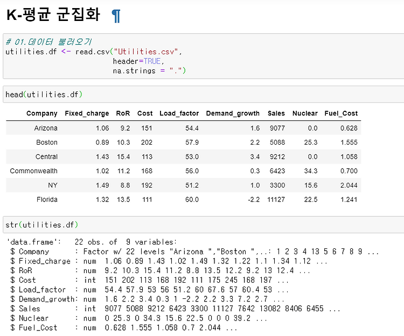Click Arizona's Fixed_charge value 1.06
The image size is (404, 336).
click(x=102, y=128)
